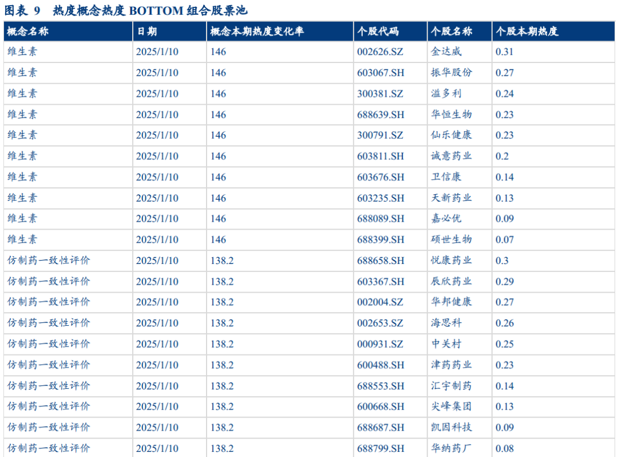Click stock name 天新药业

coord(451,197)
